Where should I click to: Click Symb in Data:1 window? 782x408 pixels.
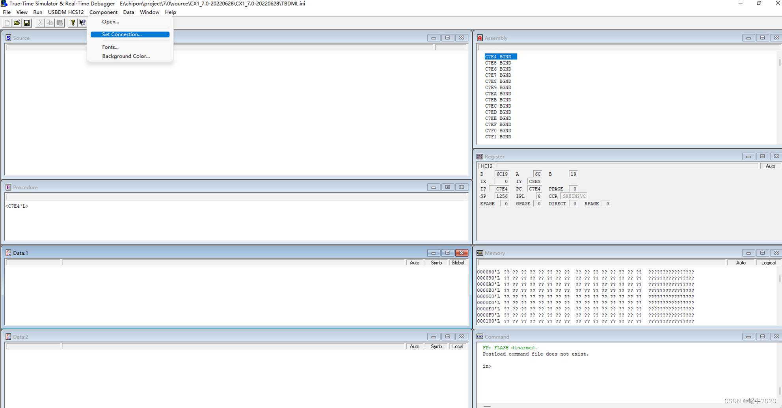pyautogui.click(x=436, y=263)
